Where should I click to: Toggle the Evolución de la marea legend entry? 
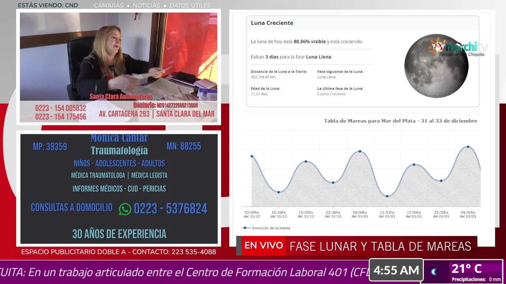point(266,228)
